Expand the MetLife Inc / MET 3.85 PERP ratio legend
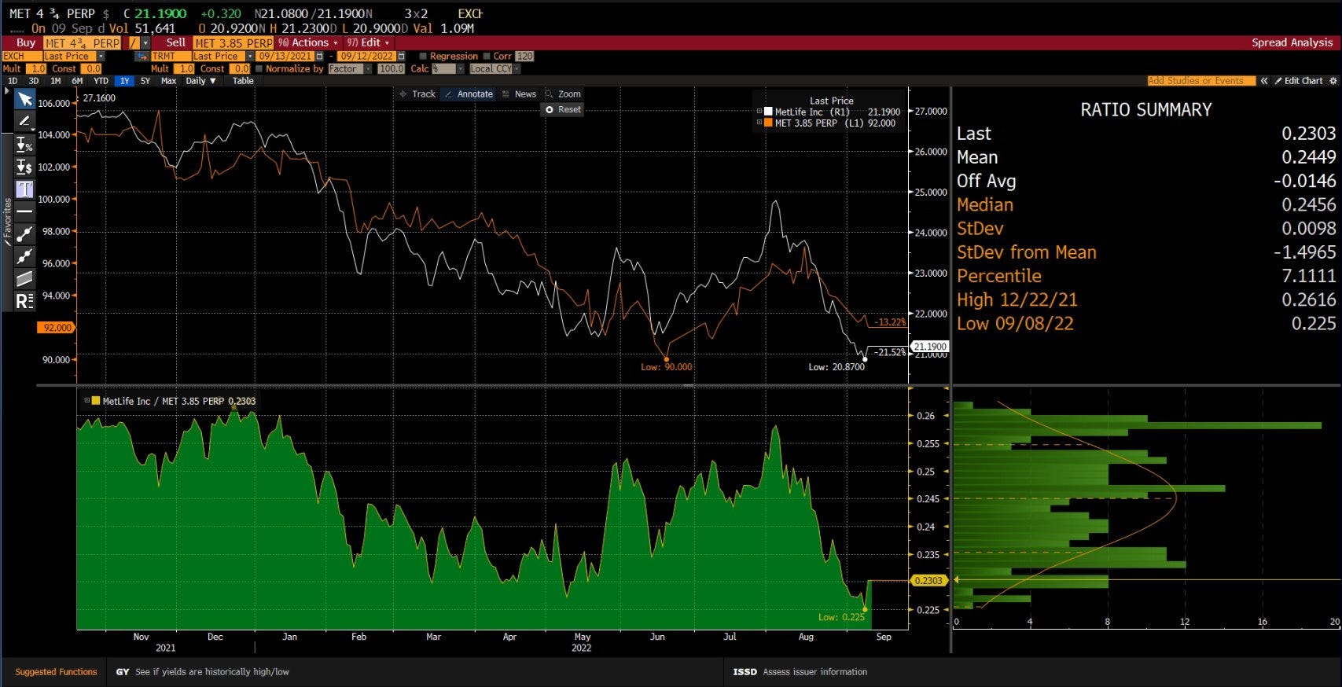The height and width of the screenshot is (687, 1342). pos(87,401)
